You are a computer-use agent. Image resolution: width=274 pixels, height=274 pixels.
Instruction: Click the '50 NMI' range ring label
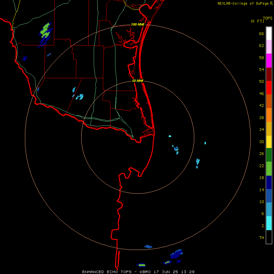(138, 81)
